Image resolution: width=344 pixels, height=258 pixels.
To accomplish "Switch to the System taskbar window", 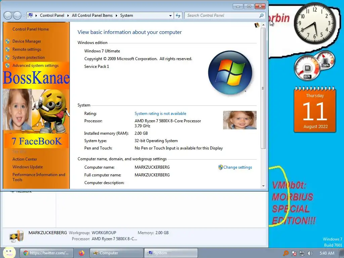I will click(x=171, y=253).
